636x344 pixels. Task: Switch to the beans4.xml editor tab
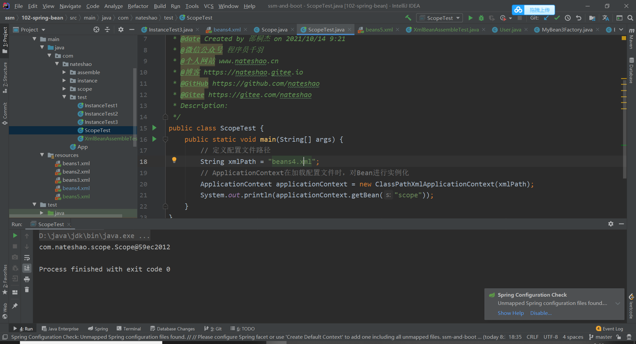(x=227, y=30)
